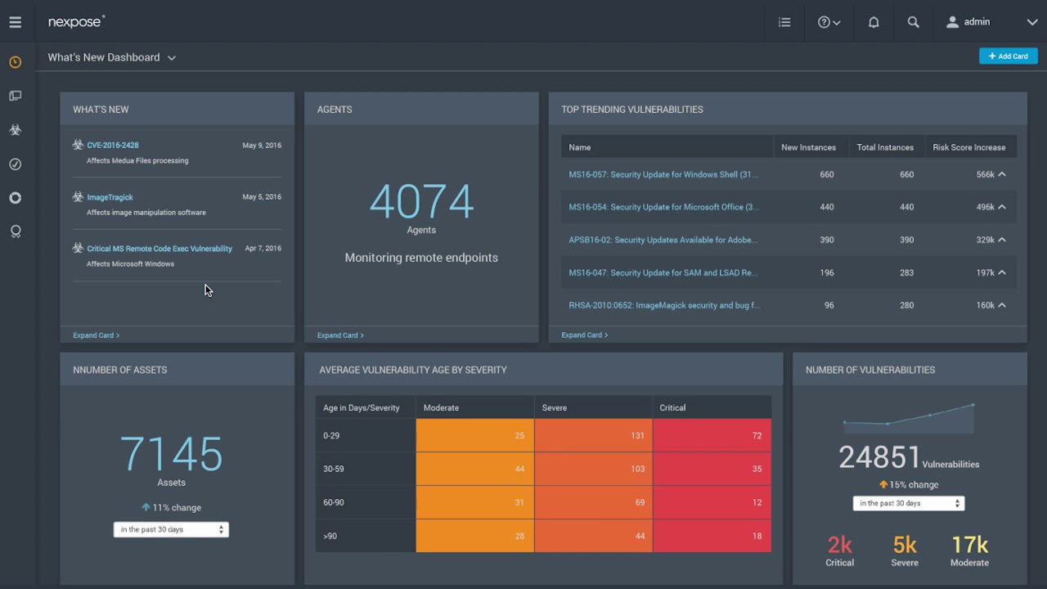Open the notifications bell icon
Viewport: 1047px width, 589px height.
pos(874,22)
